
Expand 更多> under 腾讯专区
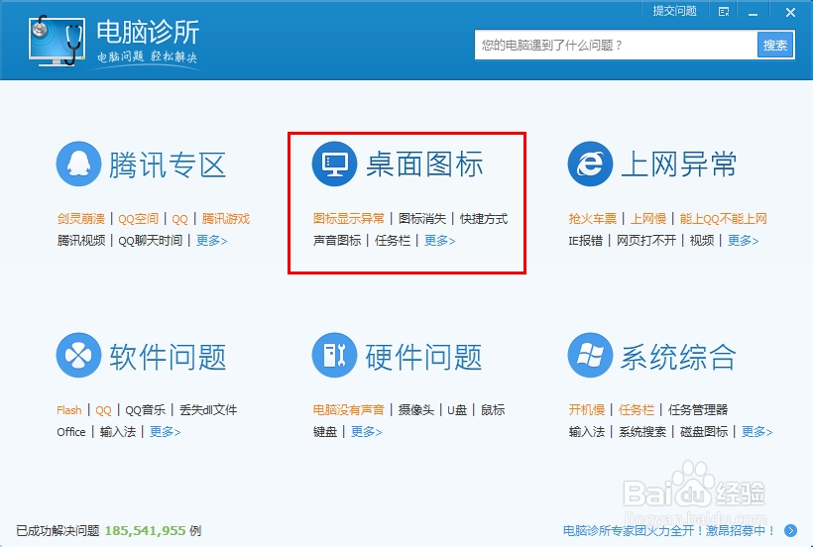(211, 241)
